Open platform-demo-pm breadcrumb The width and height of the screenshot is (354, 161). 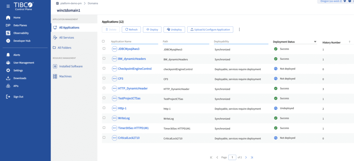click(x=71, y=3)
